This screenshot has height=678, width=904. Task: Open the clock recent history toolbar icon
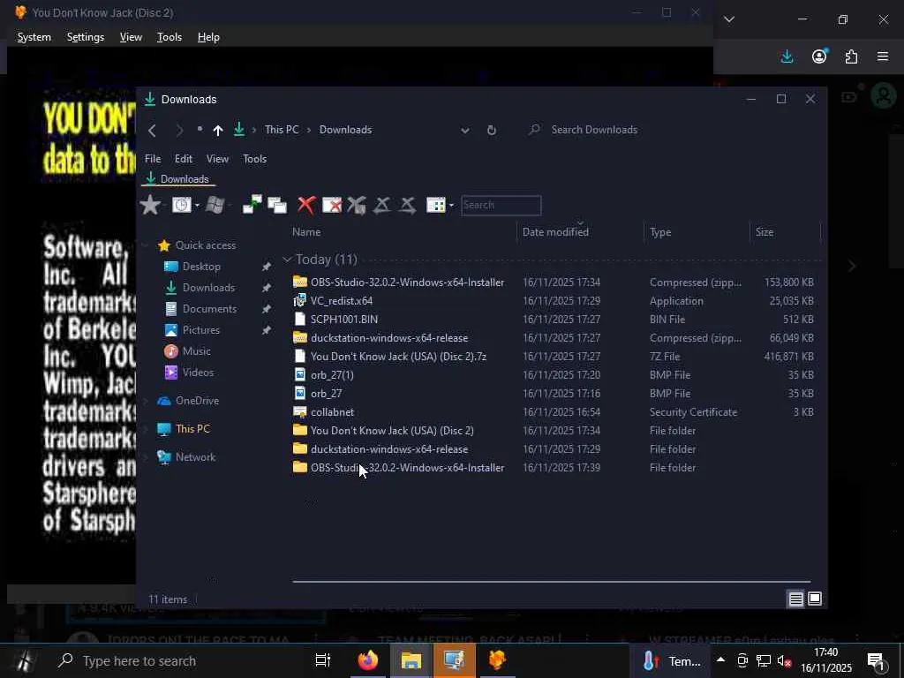pos(182,205)
